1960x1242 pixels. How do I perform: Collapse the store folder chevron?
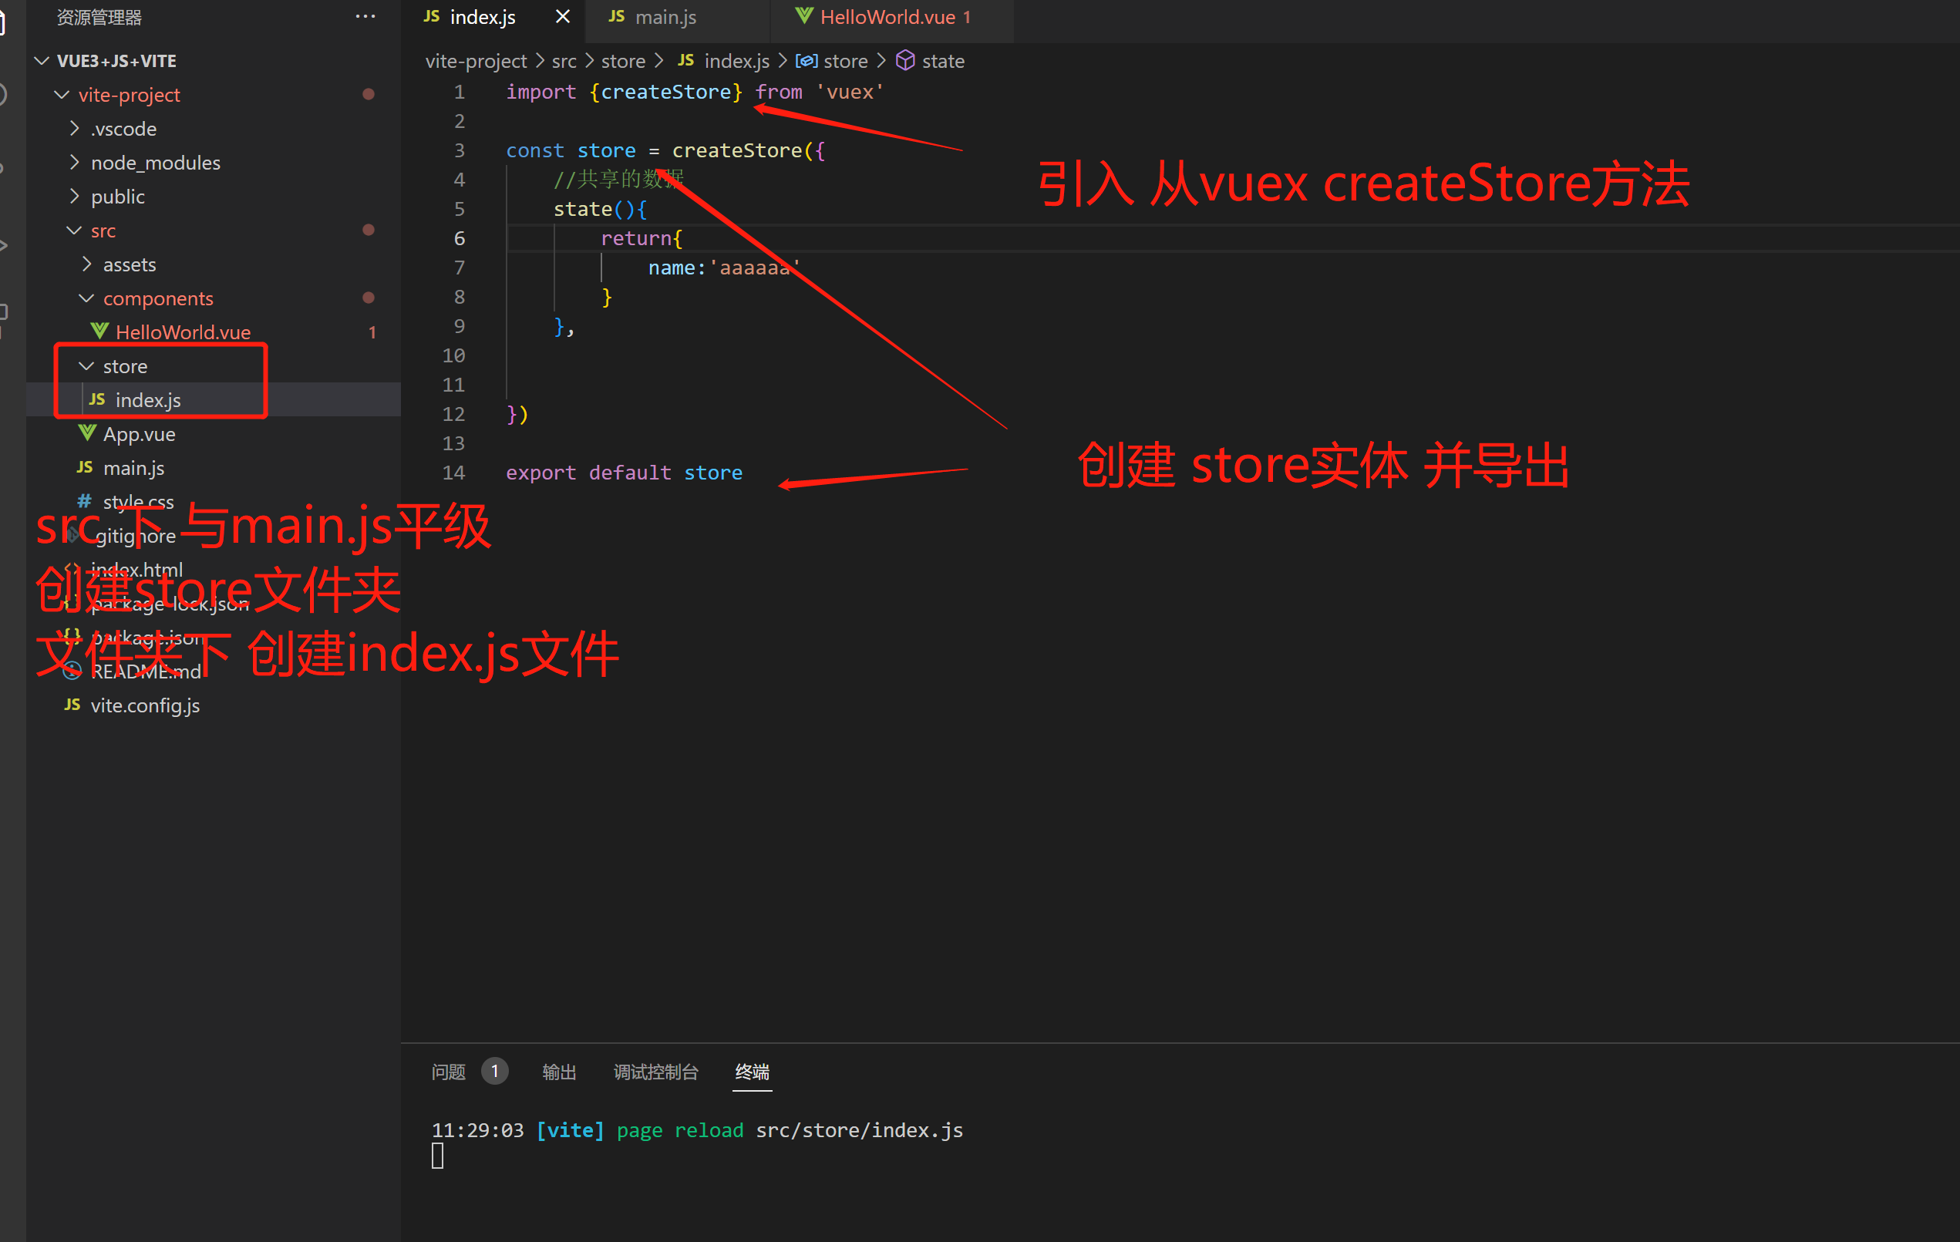(86, 366)
